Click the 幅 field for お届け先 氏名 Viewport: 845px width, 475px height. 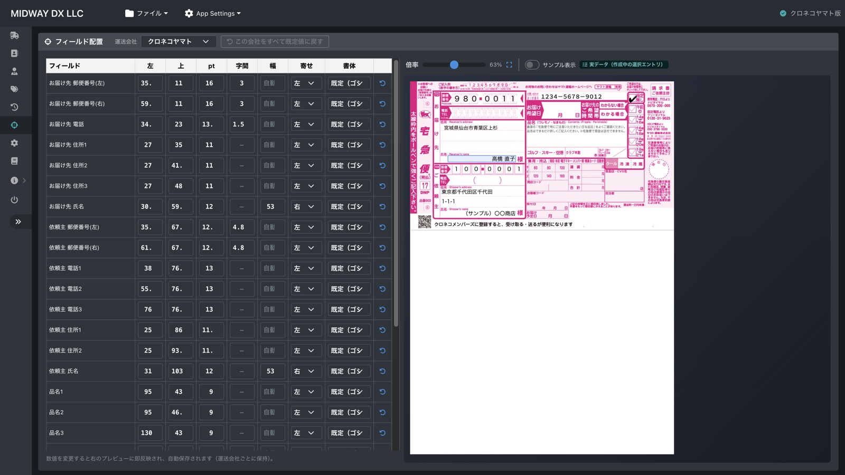(x=273, y=207)
